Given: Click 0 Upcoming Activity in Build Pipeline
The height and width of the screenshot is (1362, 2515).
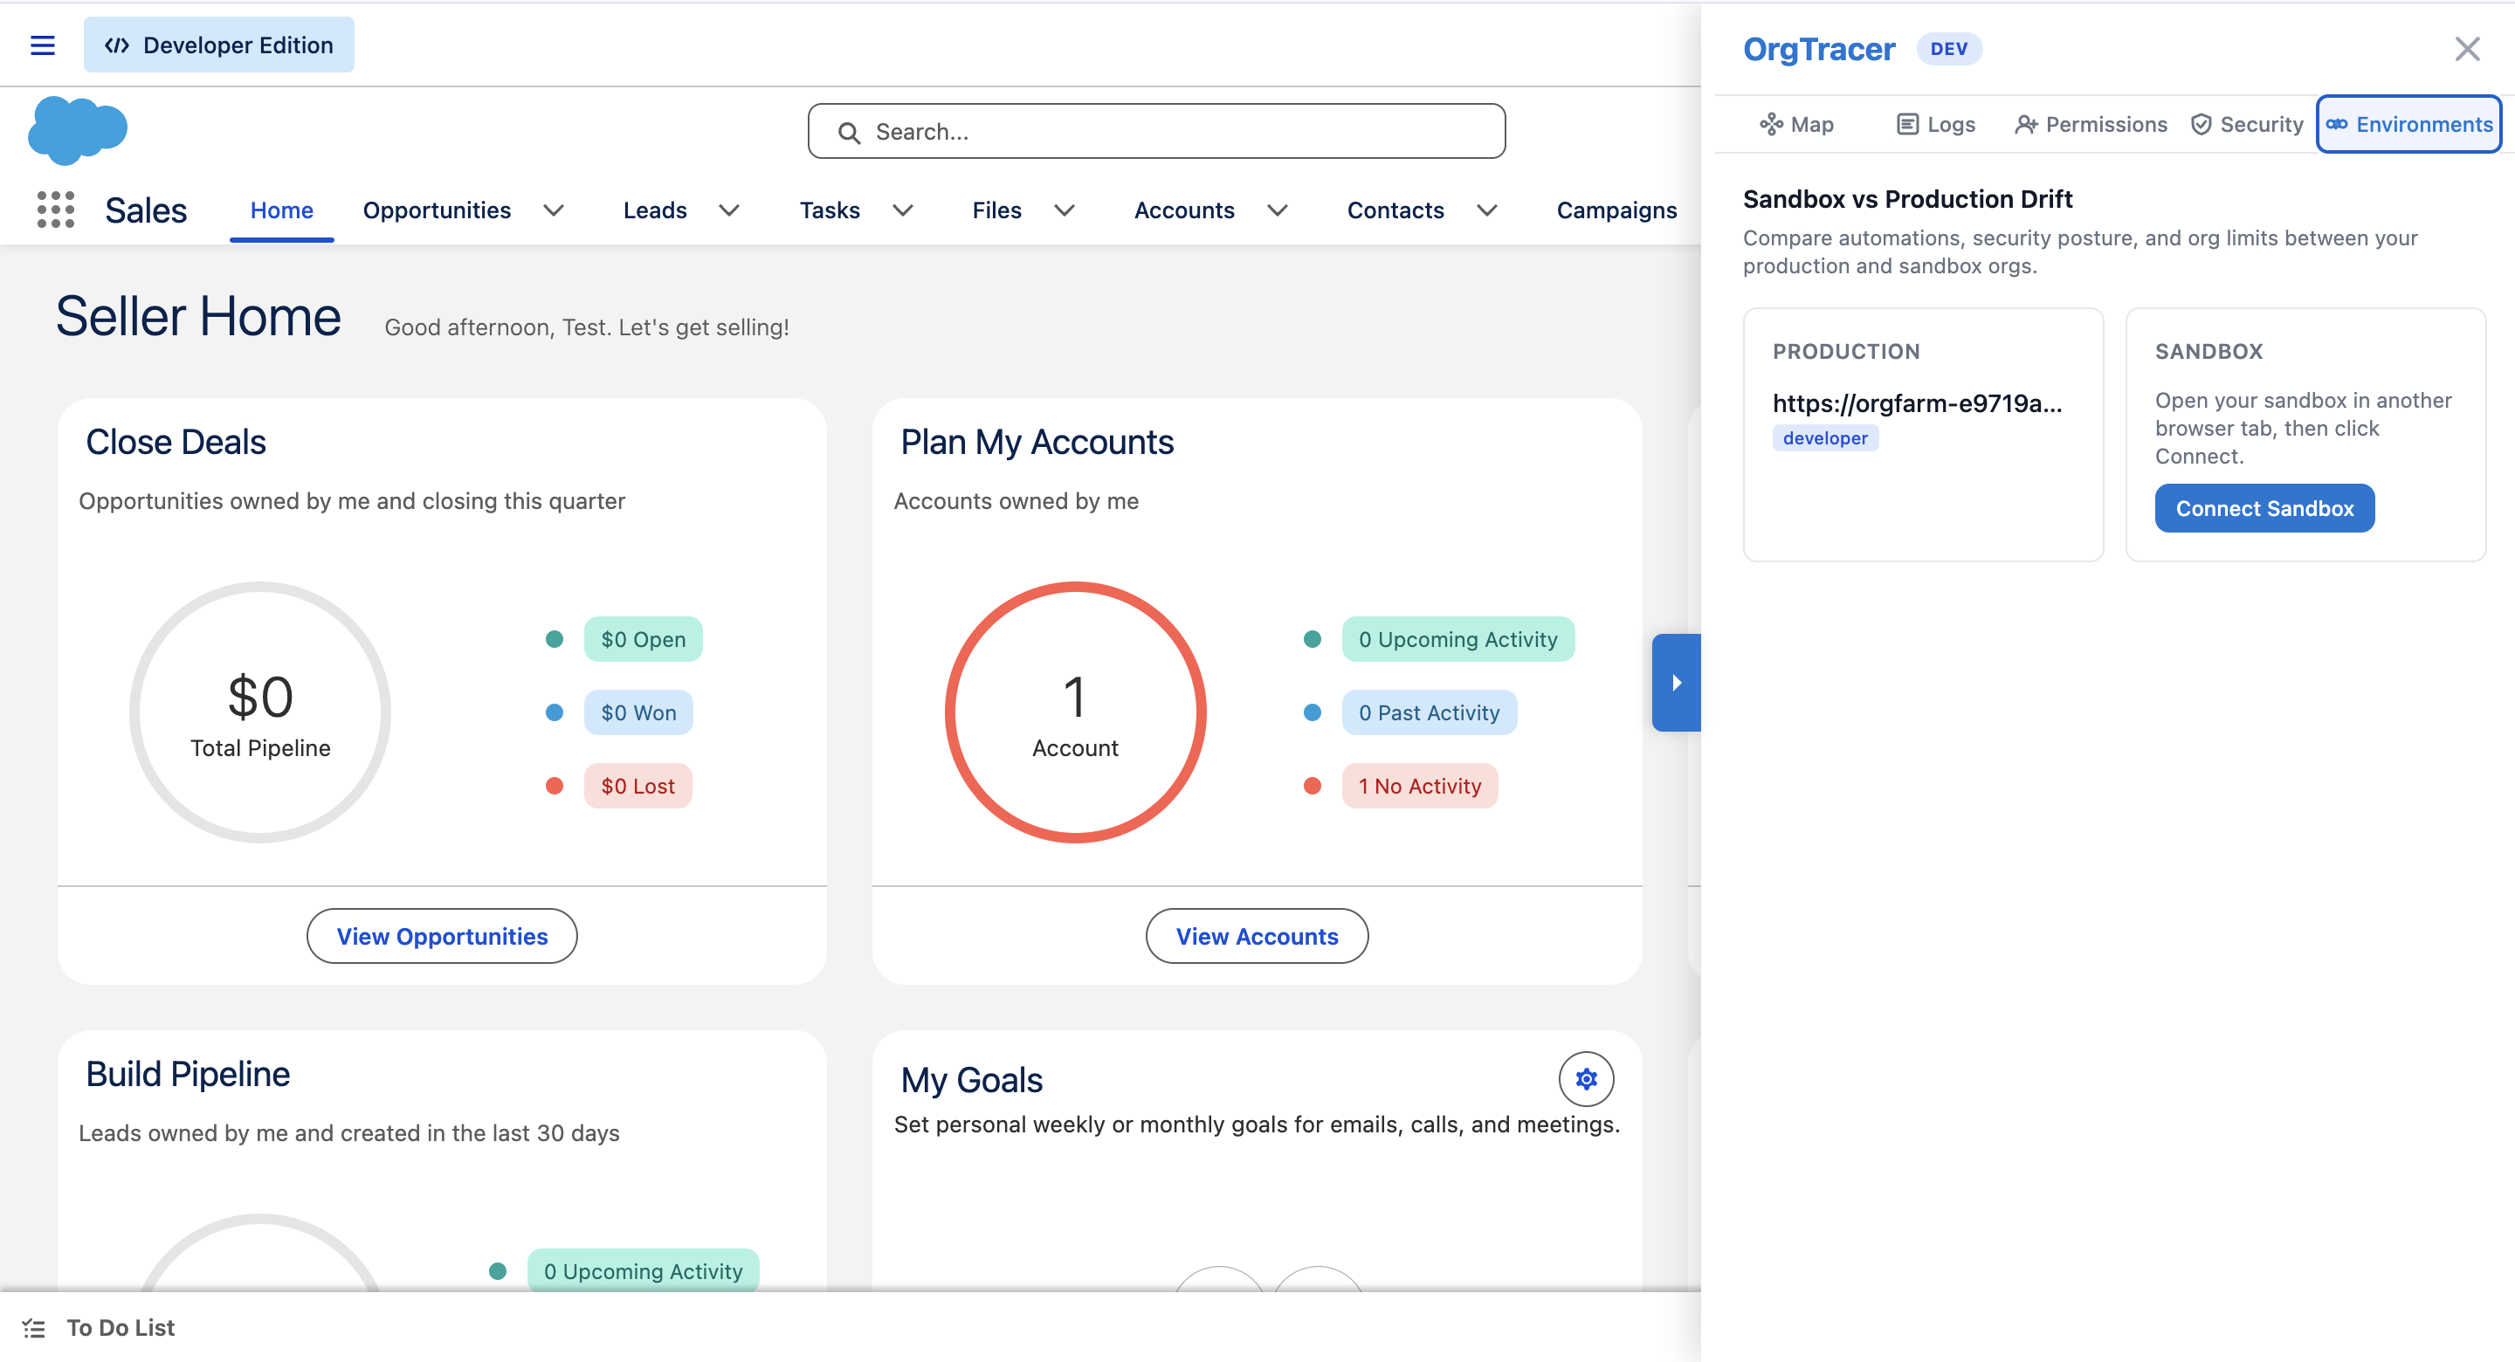Looking at the screenshot, I should (644, 1271).
